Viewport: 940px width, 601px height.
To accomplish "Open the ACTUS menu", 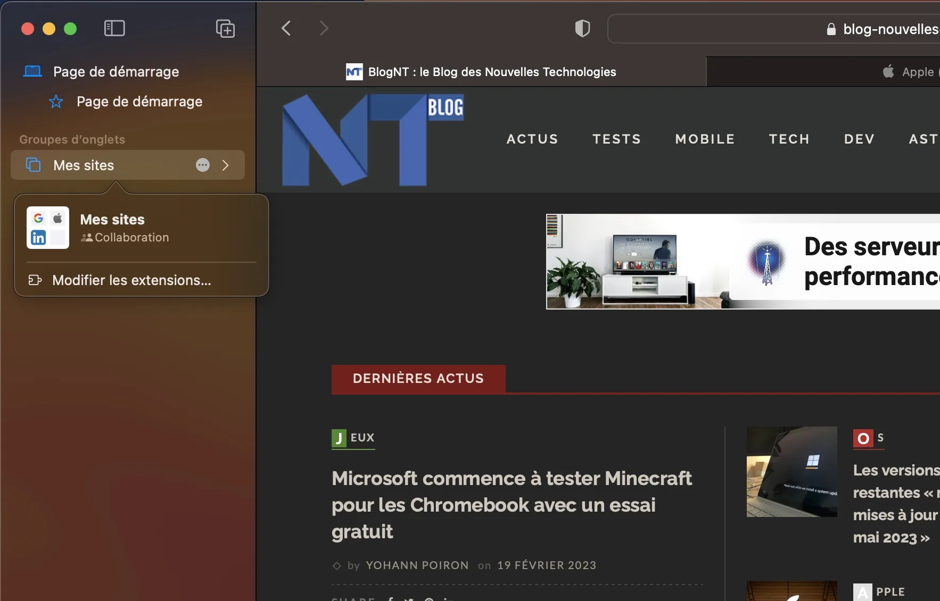I will [532, 139].
